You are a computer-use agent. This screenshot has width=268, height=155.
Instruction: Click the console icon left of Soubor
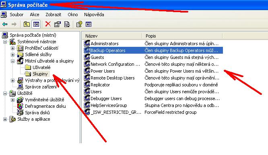point(4,15)
